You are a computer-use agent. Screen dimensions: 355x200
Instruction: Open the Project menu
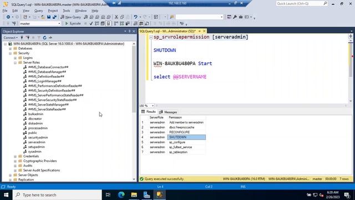pyautogui.click(x=53, y=11)
